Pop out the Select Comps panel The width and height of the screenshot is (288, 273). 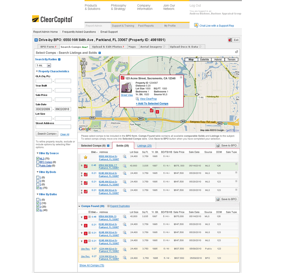(236, 52)
